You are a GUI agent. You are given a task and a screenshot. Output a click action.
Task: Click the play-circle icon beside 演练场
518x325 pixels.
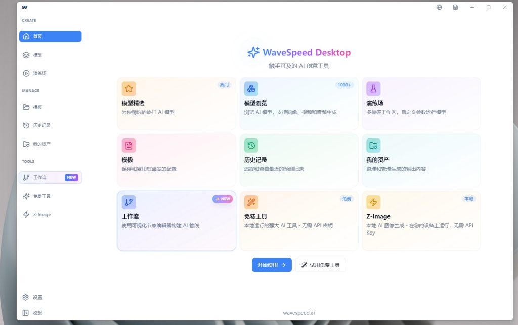click(x=26, y=73)
